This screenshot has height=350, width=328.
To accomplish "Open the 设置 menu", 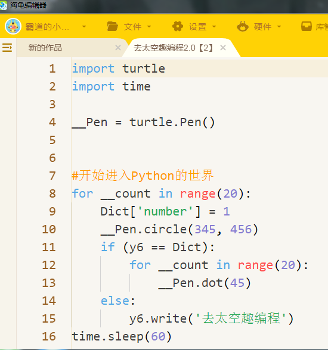I will [197, 27].
